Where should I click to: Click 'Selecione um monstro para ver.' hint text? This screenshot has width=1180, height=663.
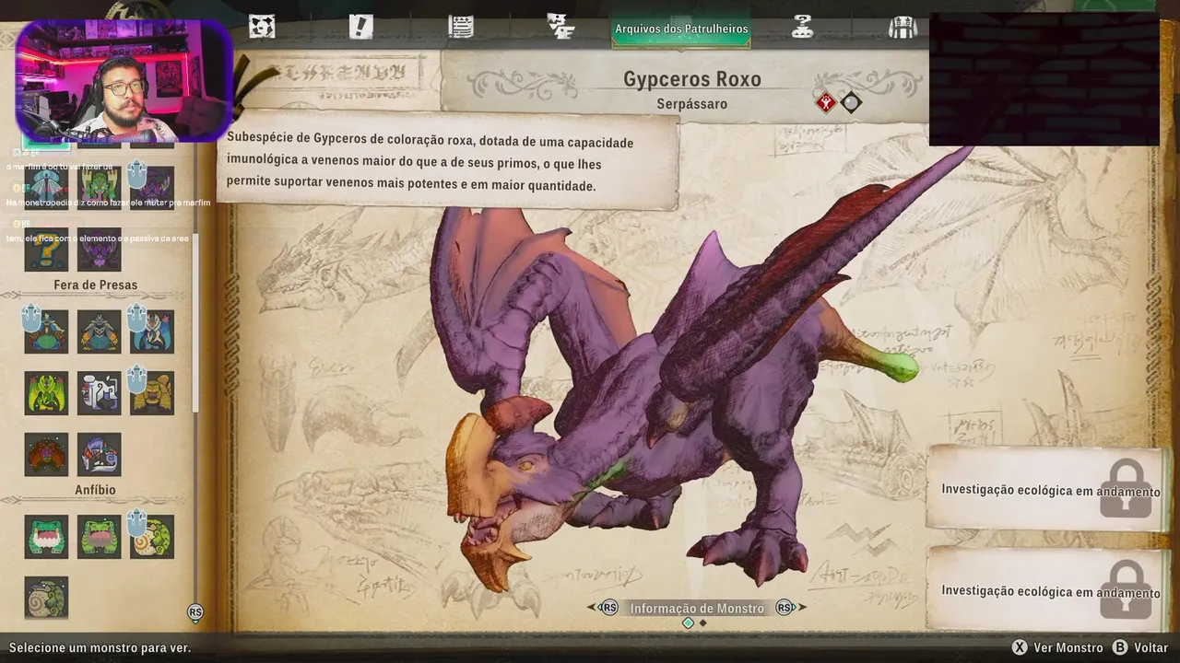[x=100, y=648]
